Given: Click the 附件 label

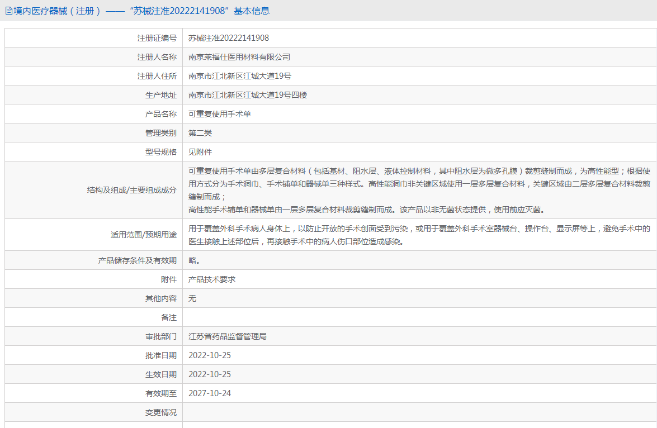Looking at the screenshot, I should pyautogui.click(x=169, y=279).
